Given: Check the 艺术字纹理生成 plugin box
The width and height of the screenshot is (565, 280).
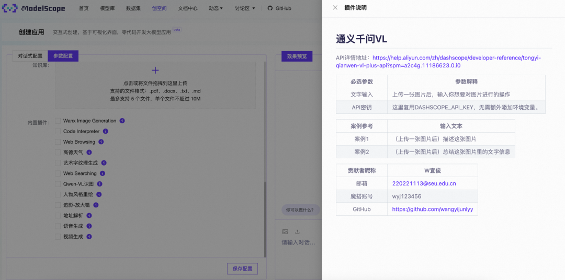Looking at the screenshot, I should pyautogui.click(x=58, y=163).
